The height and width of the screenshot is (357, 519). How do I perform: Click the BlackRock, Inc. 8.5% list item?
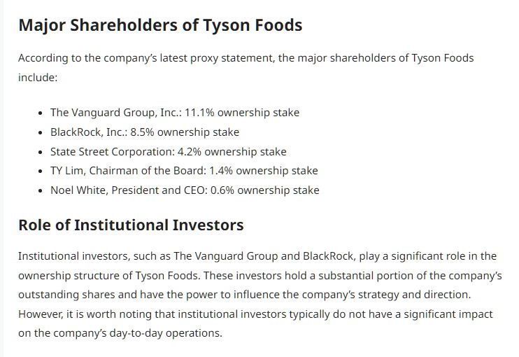click(x=145, y=132)
